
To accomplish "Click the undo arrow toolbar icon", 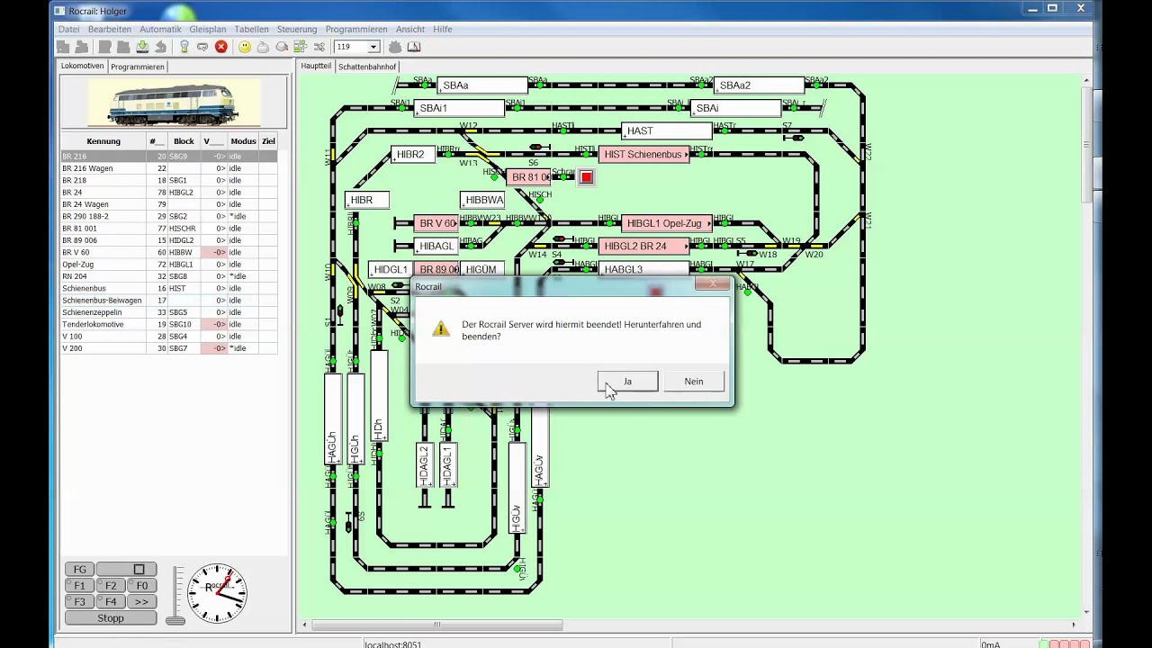I will click(x=160, y=47).
